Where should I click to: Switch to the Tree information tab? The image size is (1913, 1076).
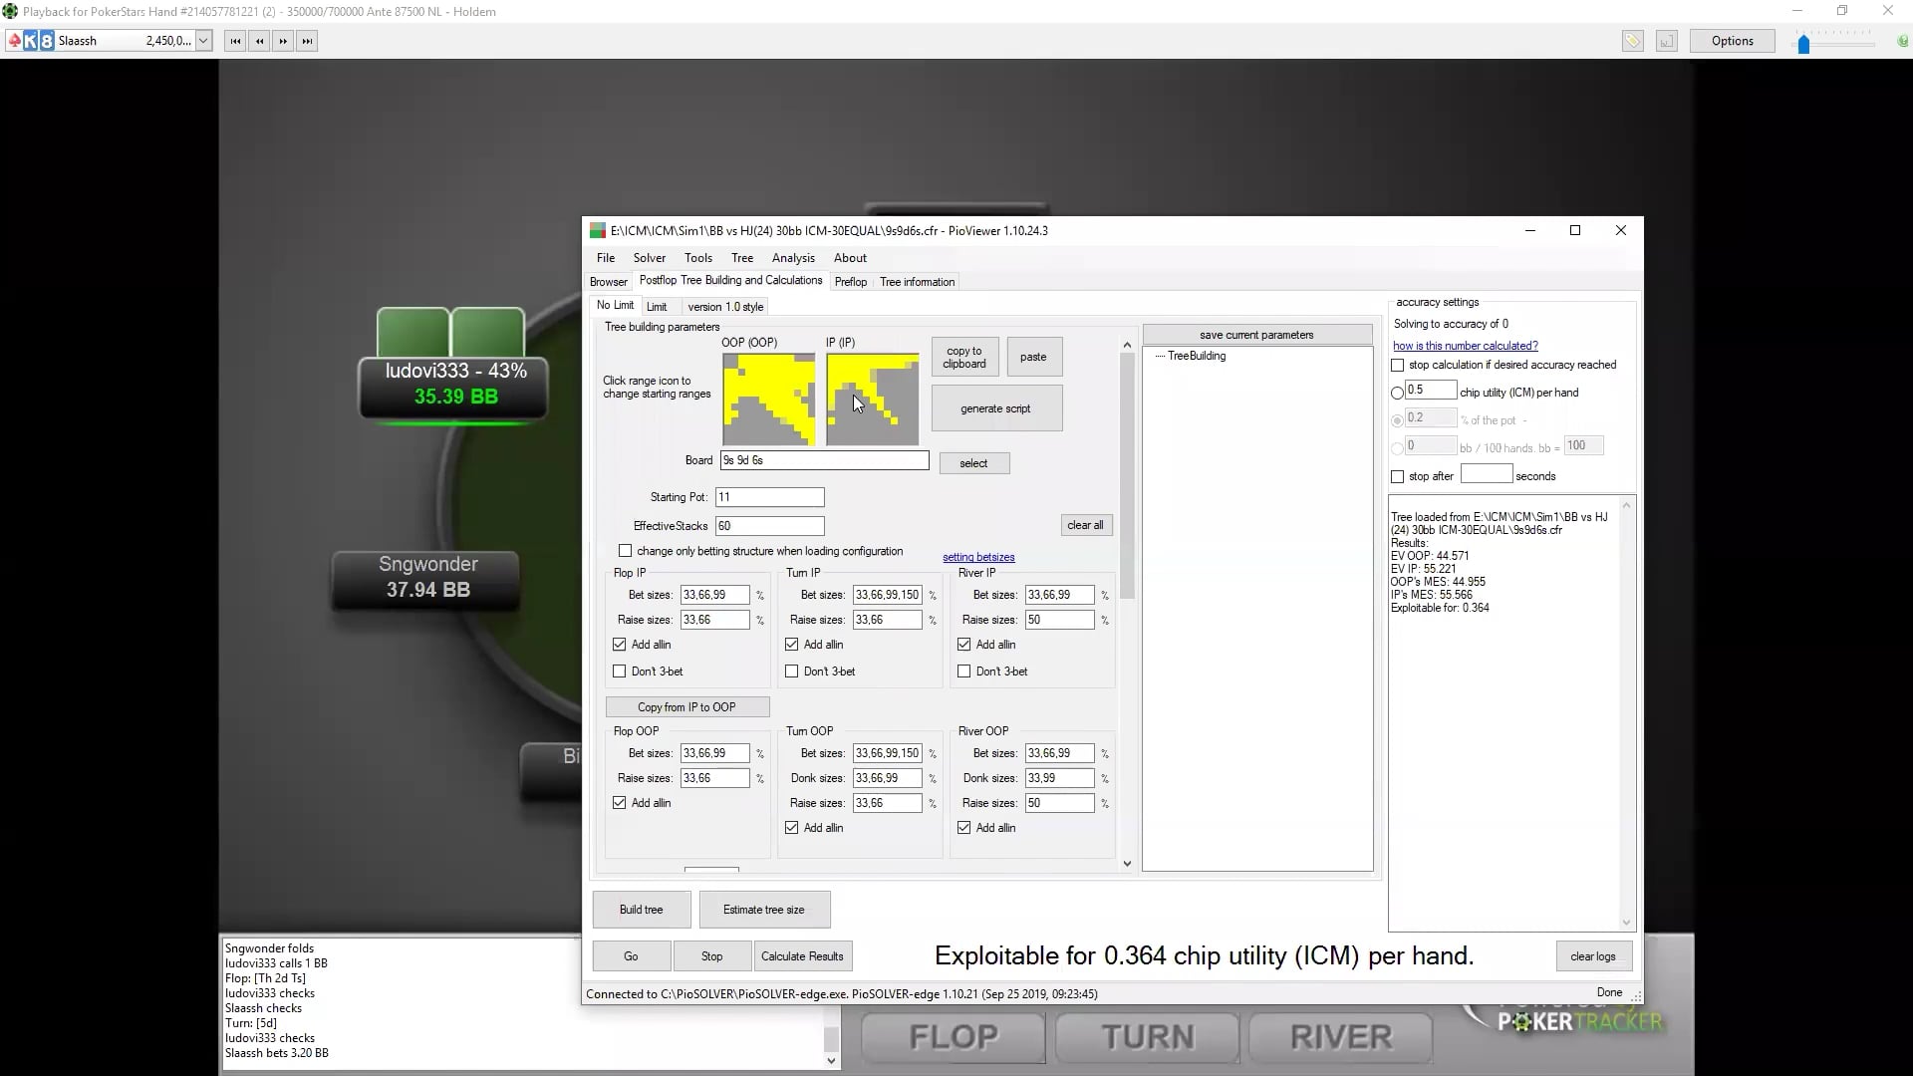[917, 282]
